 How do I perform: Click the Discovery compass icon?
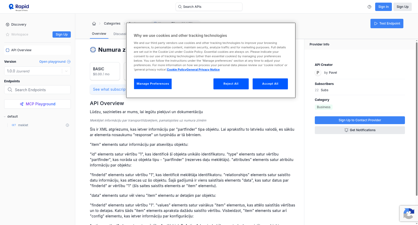pyautogui.click(x=8, y=25)
